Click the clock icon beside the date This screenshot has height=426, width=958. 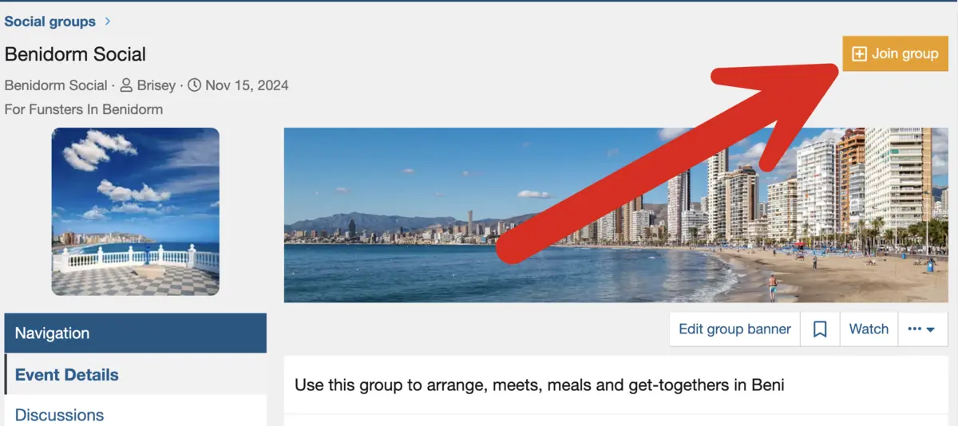tap(194, 85)
